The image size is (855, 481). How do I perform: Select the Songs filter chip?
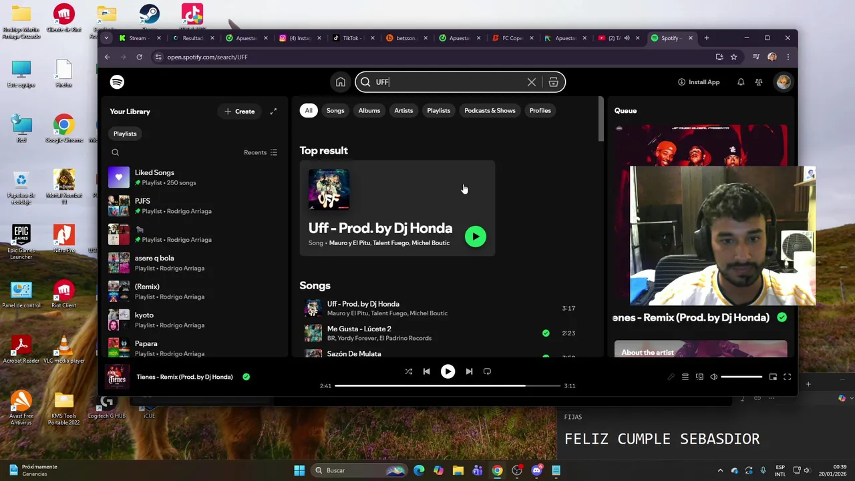coord(335,110)
